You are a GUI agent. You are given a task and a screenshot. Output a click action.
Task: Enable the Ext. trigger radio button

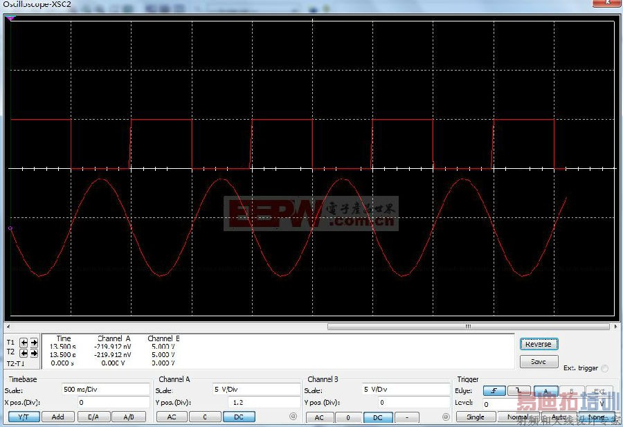pyautogui.click(x=605, y=368)
